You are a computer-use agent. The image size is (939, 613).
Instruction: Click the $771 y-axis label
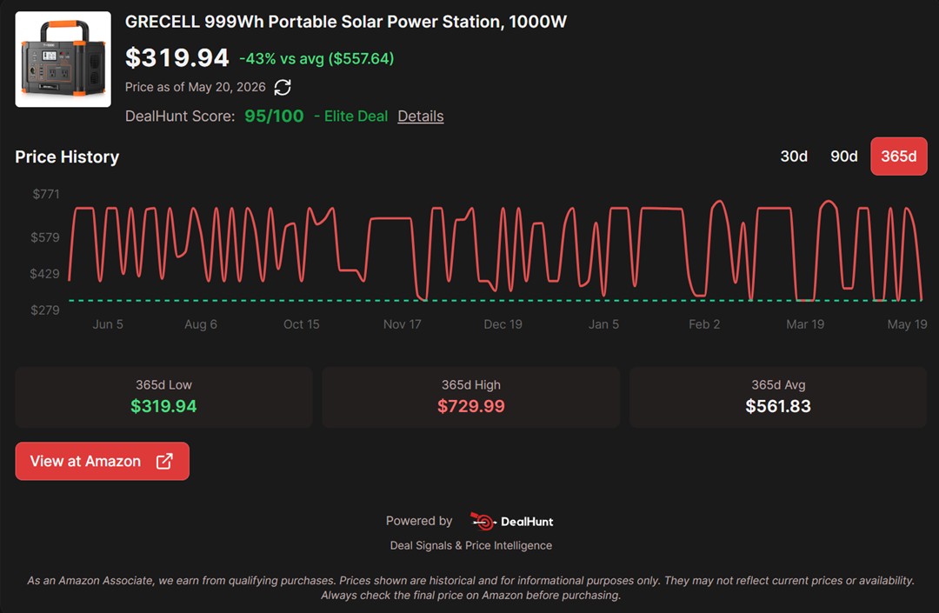tap(46, 194)
